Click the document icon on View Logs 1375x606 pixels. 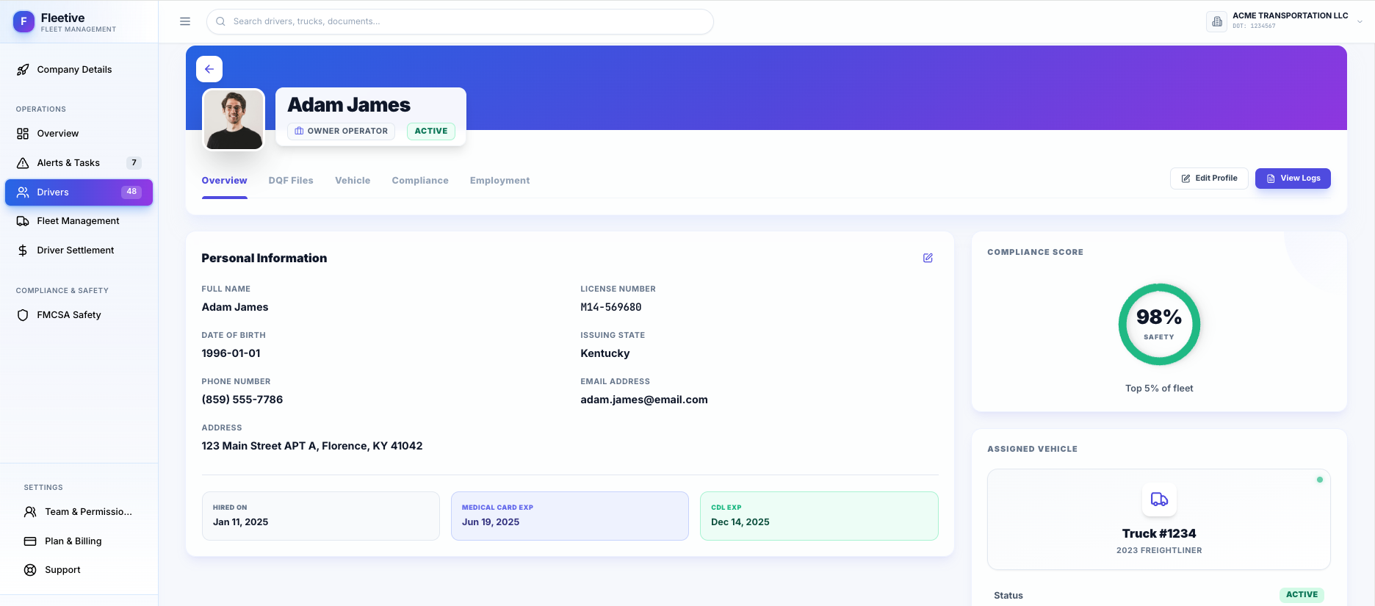click(1271, 178)
